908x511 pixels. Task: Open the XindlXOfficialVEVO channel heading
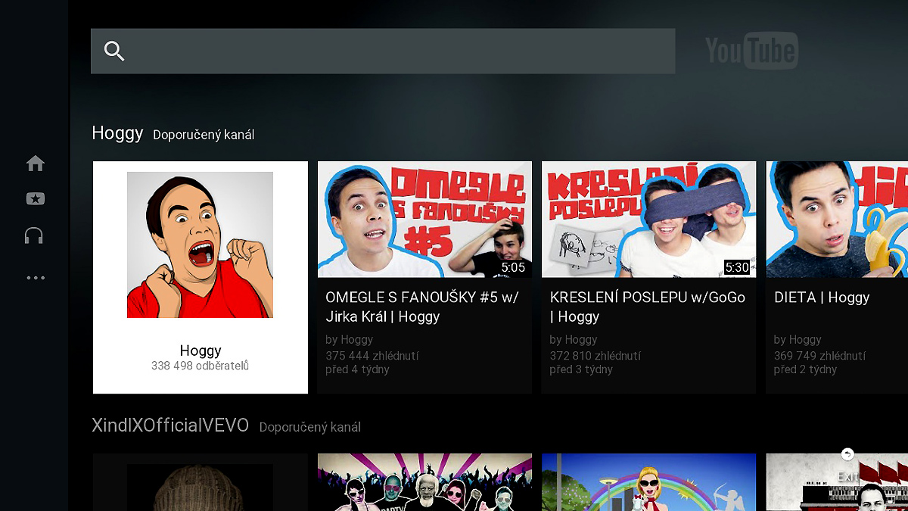[170, 425]
